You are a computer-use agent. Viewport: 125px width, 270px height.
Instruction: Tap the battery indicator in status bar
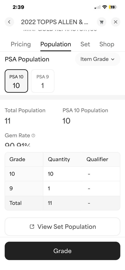(x=113, y=7)
